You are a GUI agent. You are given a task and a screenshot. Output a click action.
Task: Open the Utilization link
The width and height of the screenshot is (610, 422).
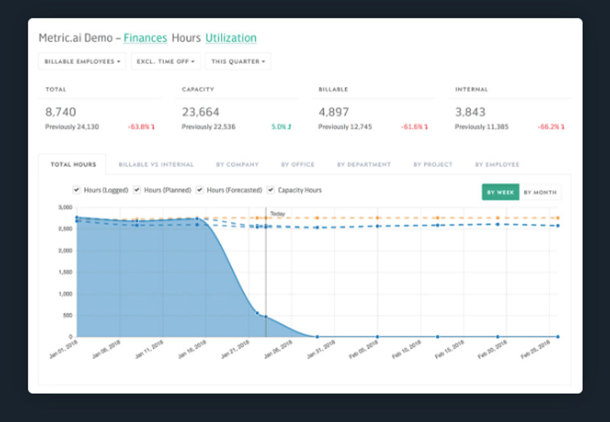coord(231,38)
